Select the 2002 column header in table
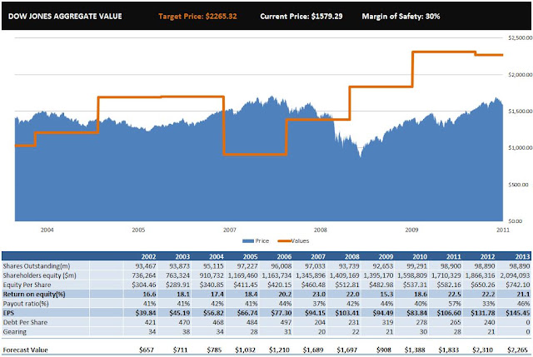533x357 pixels. (x=148, y=256)
